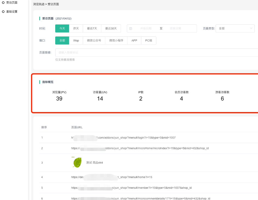The height and width of the screenshot is (200, 258).
Task: Click 浏览轨迹 breadcrumb link
Action: pos(39,4)
